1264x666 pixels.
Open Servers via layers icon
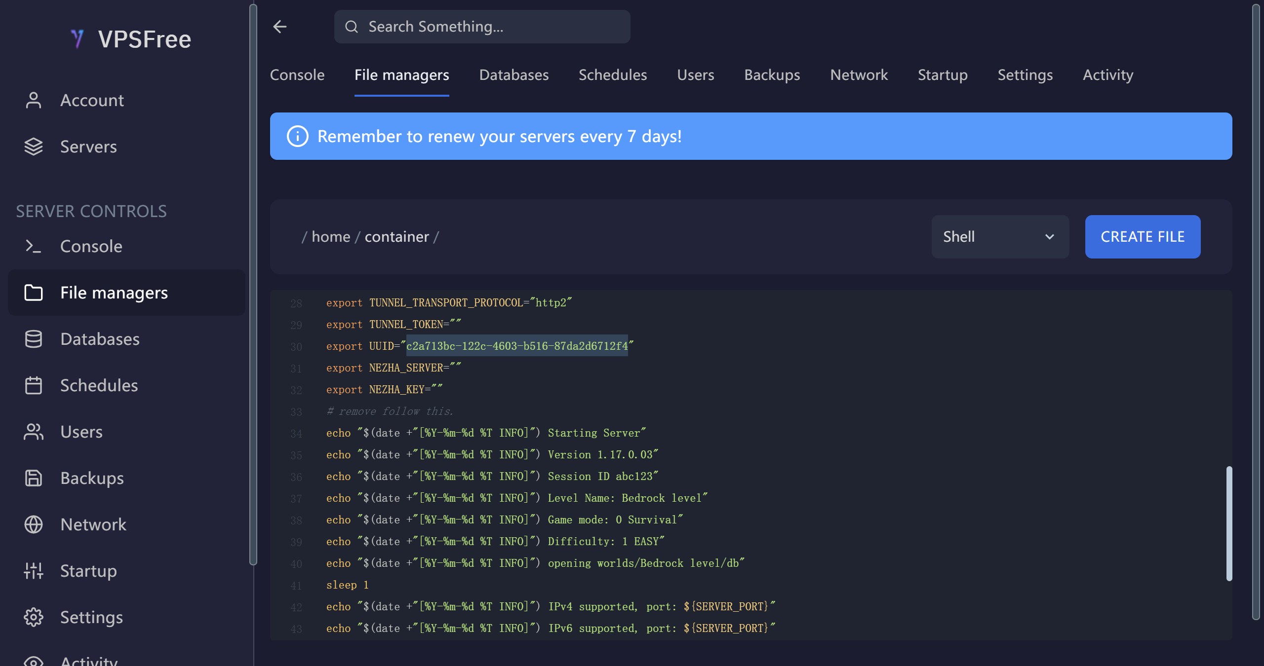pyautogui.click(x=33, y=147)
